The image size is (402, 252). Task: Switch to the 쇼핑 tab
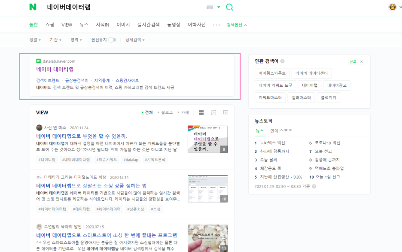click(x=50, y=24)
